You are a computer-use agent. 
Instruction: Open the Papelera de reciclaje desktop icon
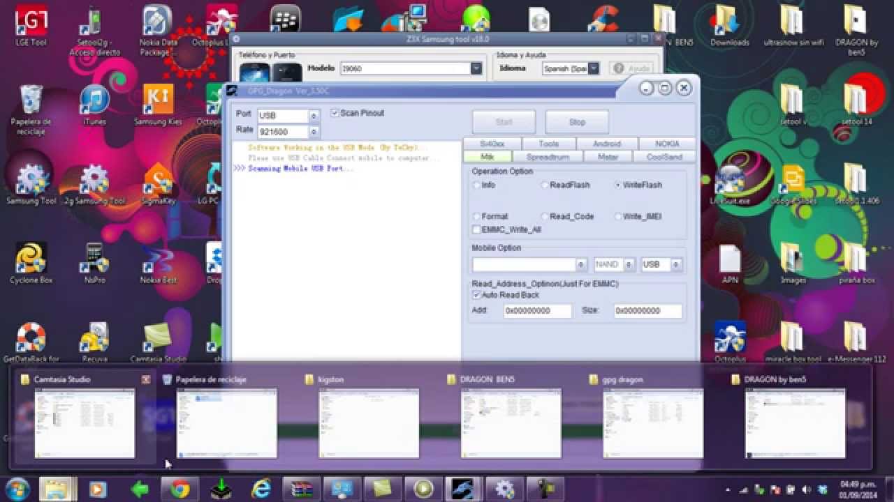coord(31,109)
